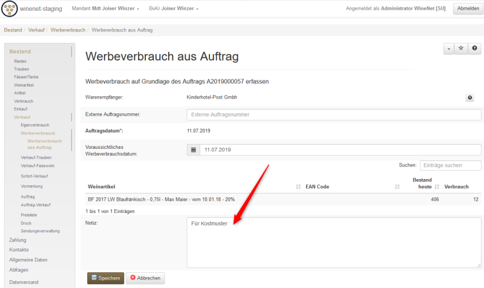
Task: Open Fässer/Tanks in the sidebar
Action: pos(26,77)
